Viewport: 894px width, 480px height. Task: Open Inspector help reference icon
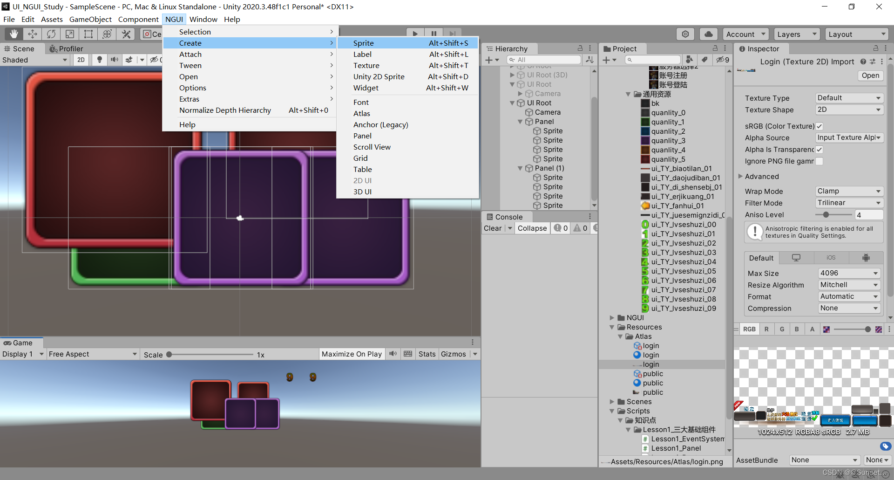pyautogui.click(x=863, y=62)
